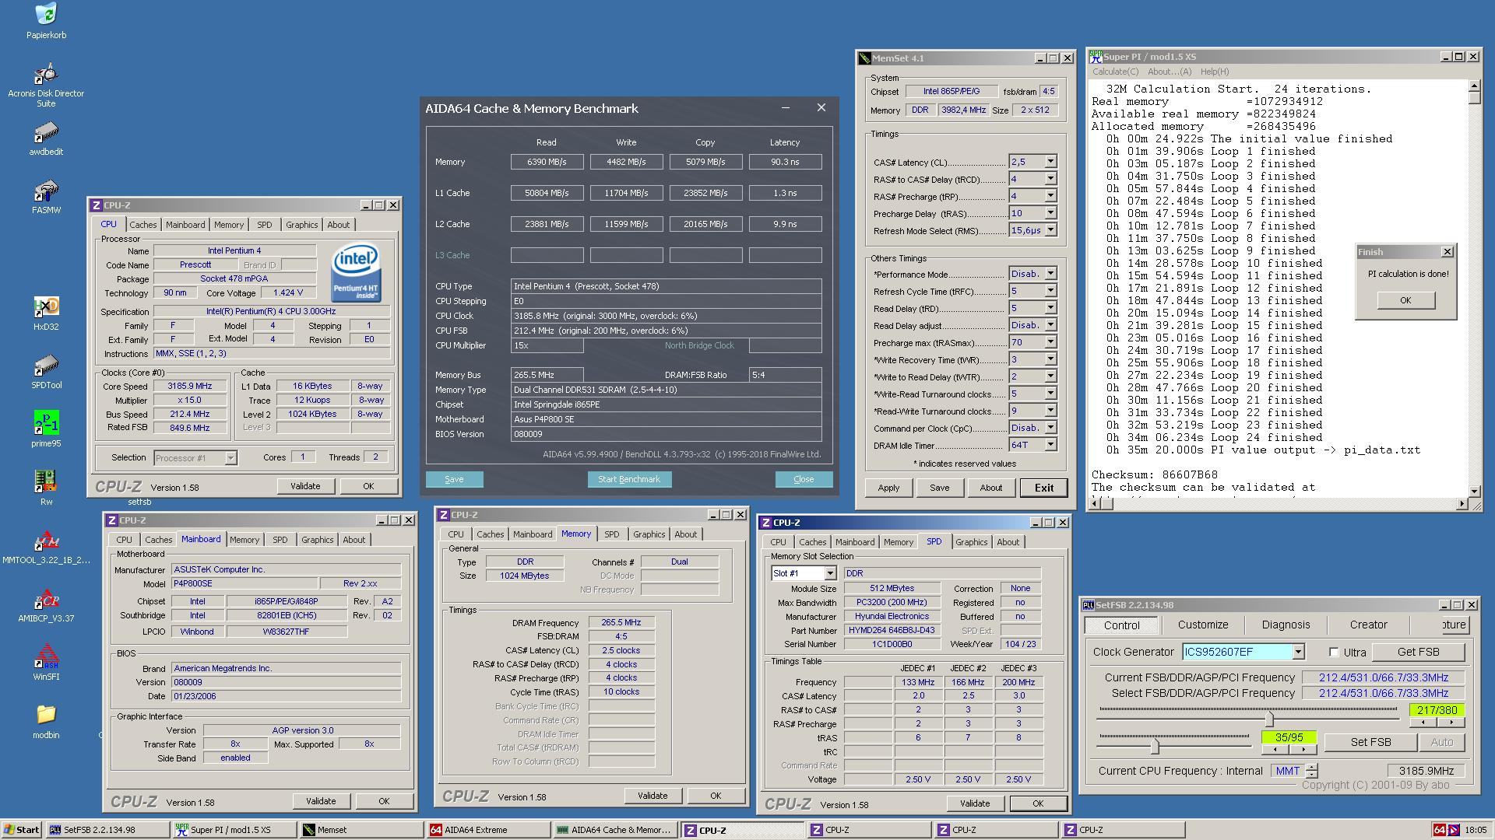1495x840 pixels.
Task: Click Validate in CPU-Z CPU window
Action: click(x=305, y=486)
